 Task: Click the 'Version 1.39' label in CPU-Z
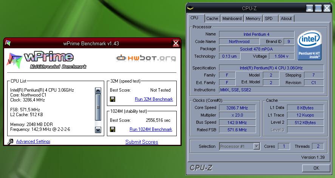coord(313,157)
